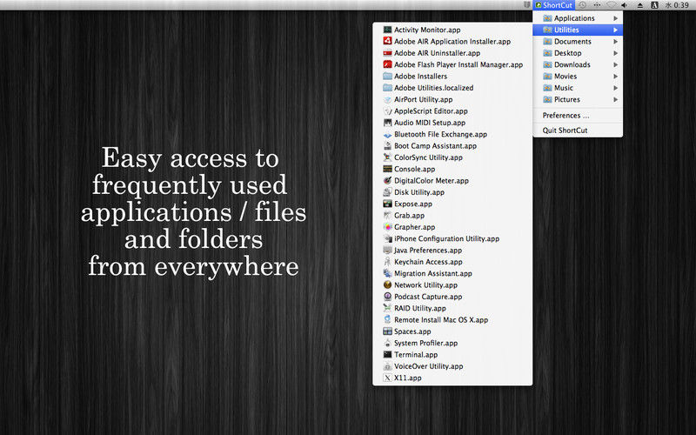Click the Adobe Installers folder icon

[387, 76]
